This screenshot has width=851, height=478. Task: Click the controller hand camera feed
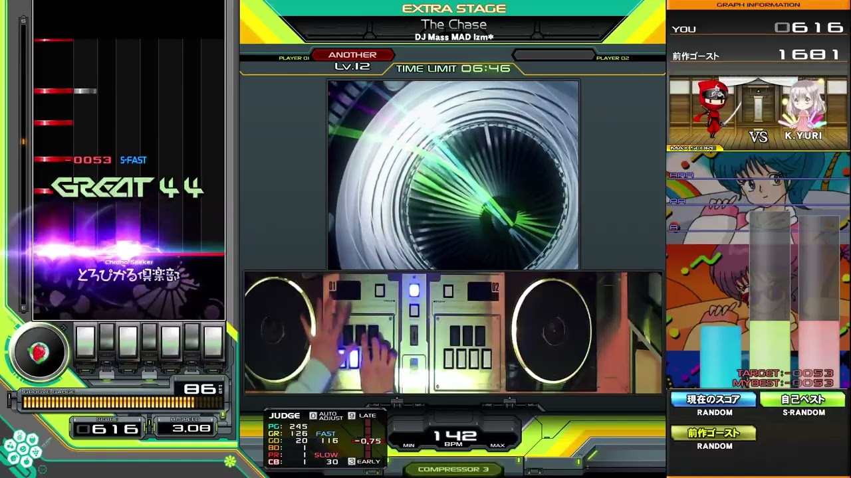pos(453,332)
